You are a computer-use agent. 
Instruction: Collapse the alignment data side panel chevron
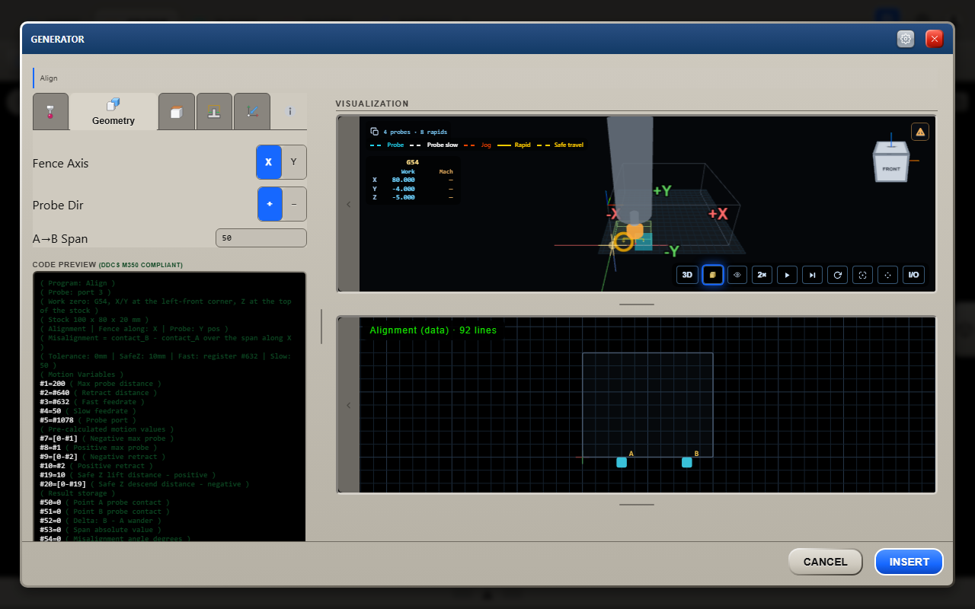click(349, 405)
